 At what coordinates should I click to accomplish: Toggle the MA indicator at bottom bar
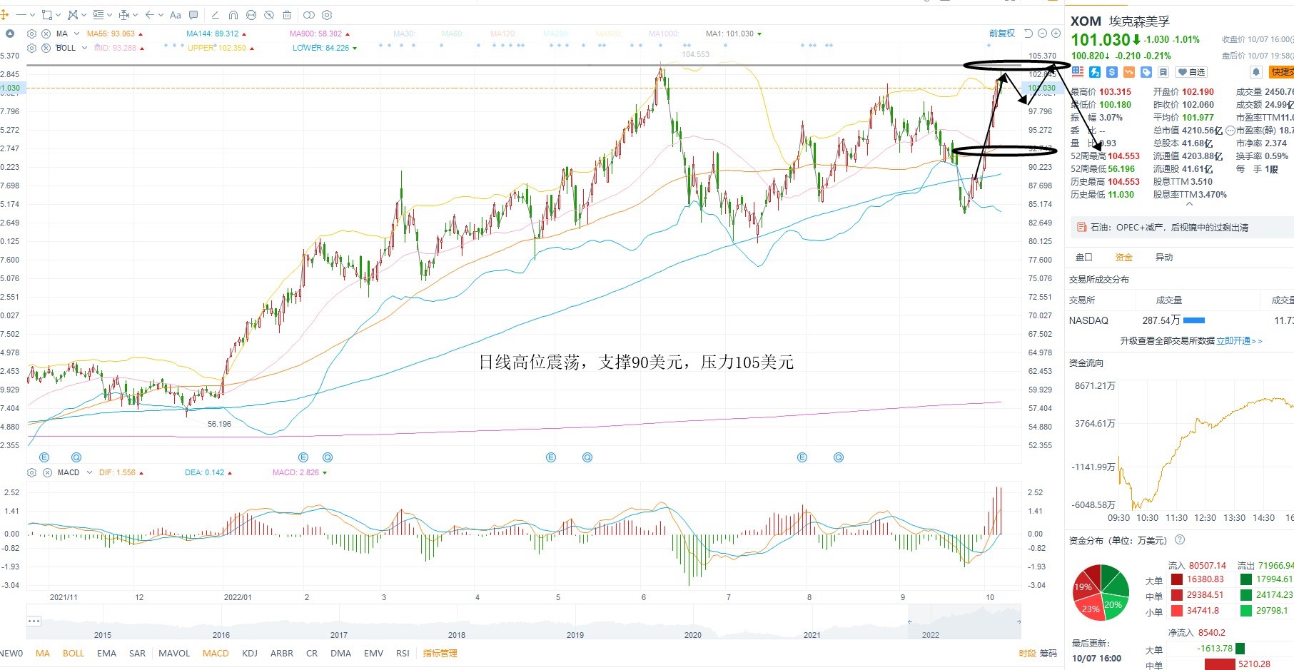pos(43,653)
